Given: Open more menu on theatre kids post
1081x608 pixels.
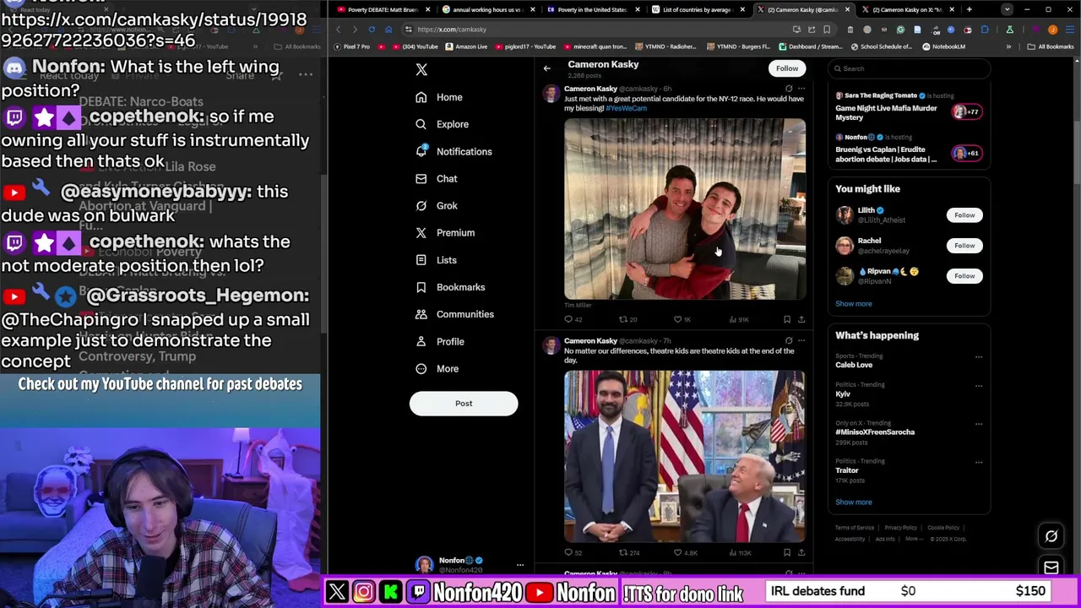Looking at the screenshot, I should (x=801, y=340).
